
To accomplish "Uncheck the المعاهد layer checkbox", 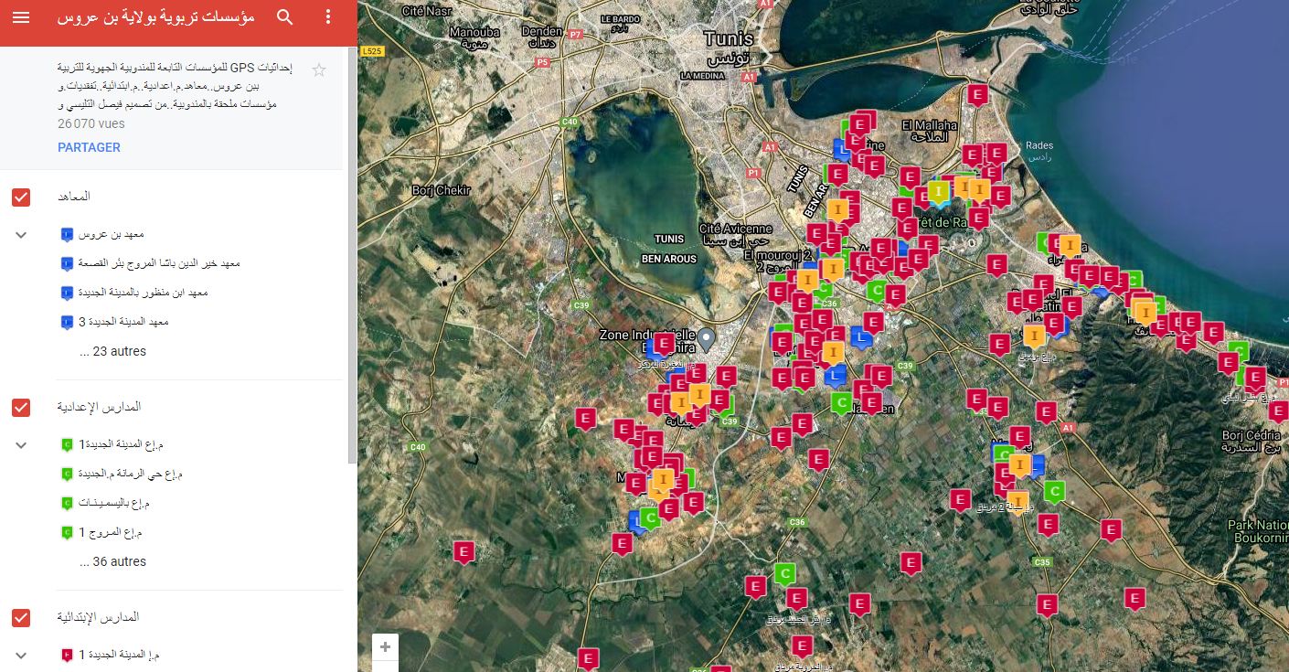I will (21, 197).
